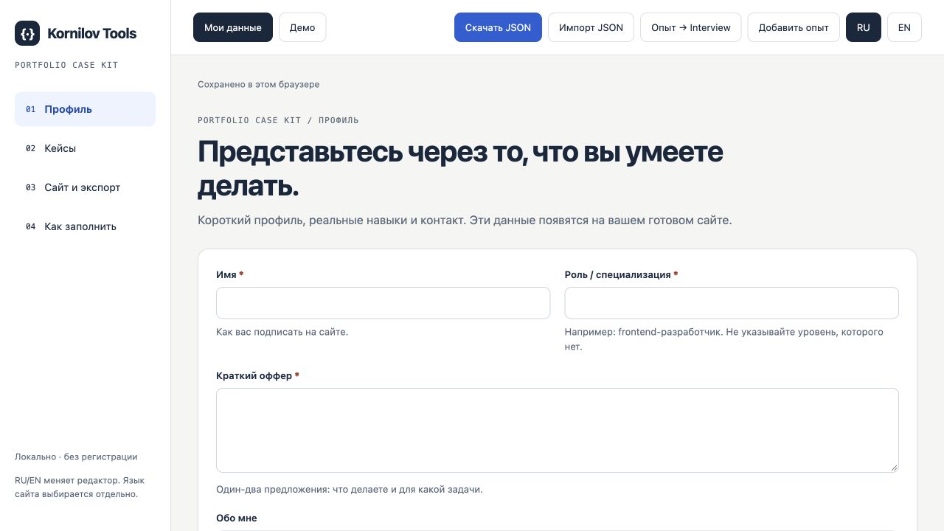Click the Добавить опыт button

point(794,27)
